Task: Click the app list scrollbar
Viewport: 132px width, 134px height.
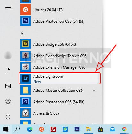Action: [x=101, y=18]
